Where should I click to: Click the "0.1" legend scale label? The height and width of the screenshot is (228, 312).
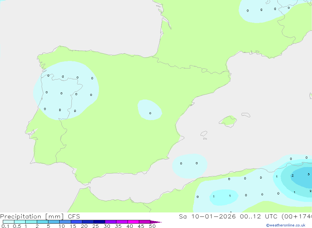pos(5,226)
